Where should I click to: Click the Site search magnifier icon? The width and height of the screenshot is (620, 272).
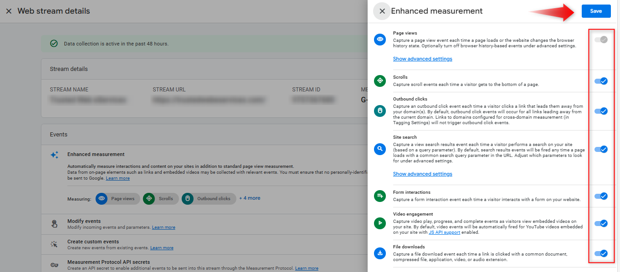(x=379, y=149)
